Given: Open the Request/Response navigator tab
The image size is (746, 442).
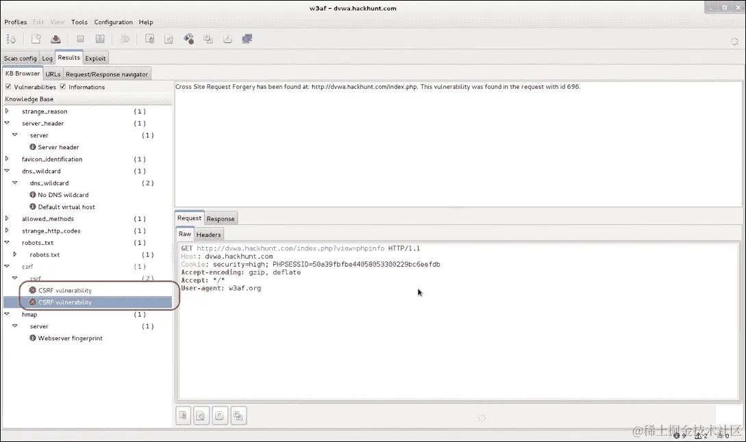Looking at the screenshot, I should pos(107,74).
